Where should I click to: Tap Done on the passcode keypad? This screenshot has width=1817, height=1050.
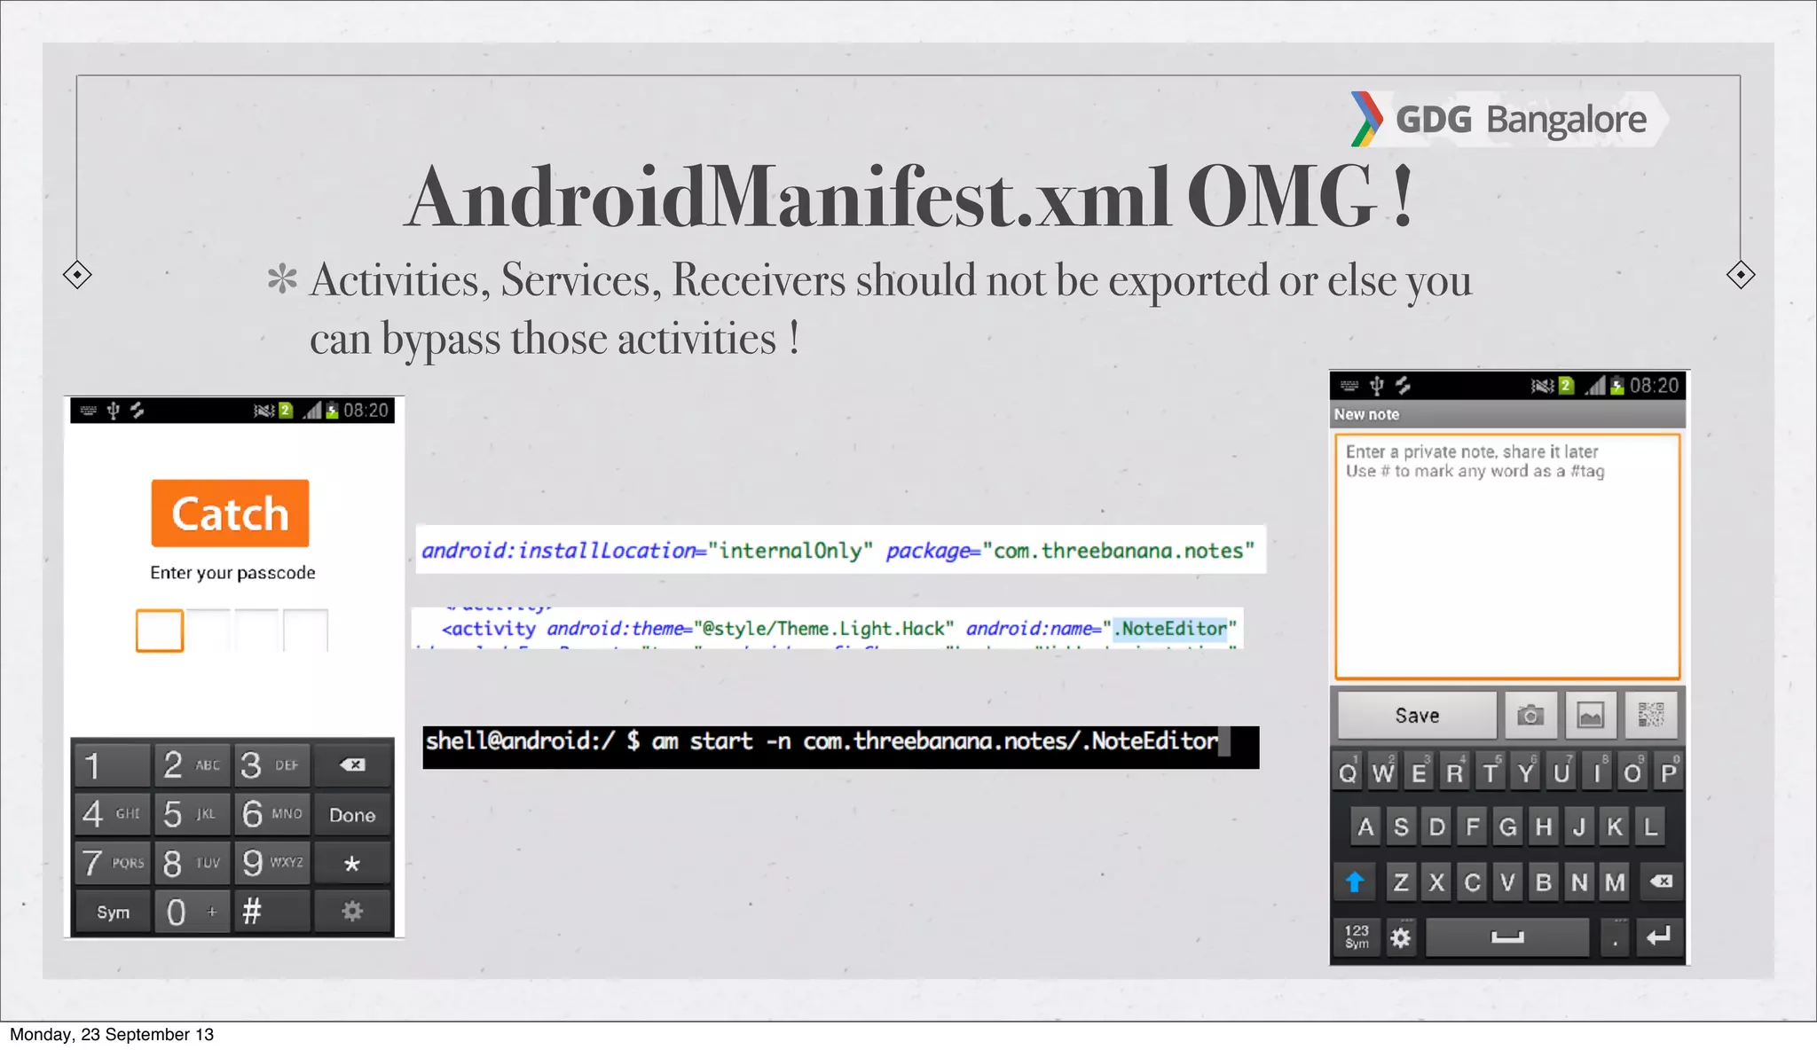pos(352,814)
